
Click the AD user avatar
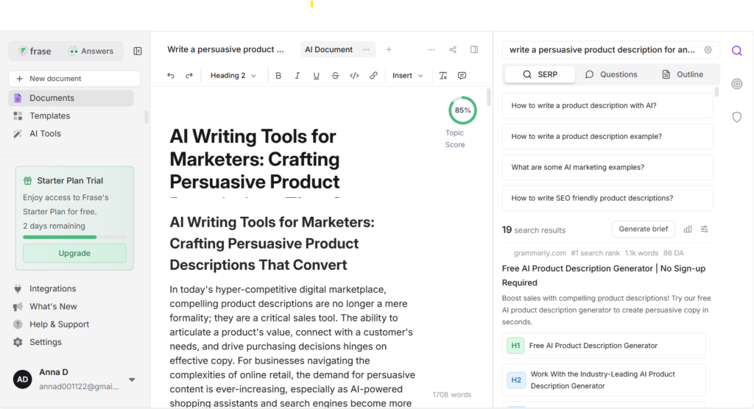(x=23, y=379)
